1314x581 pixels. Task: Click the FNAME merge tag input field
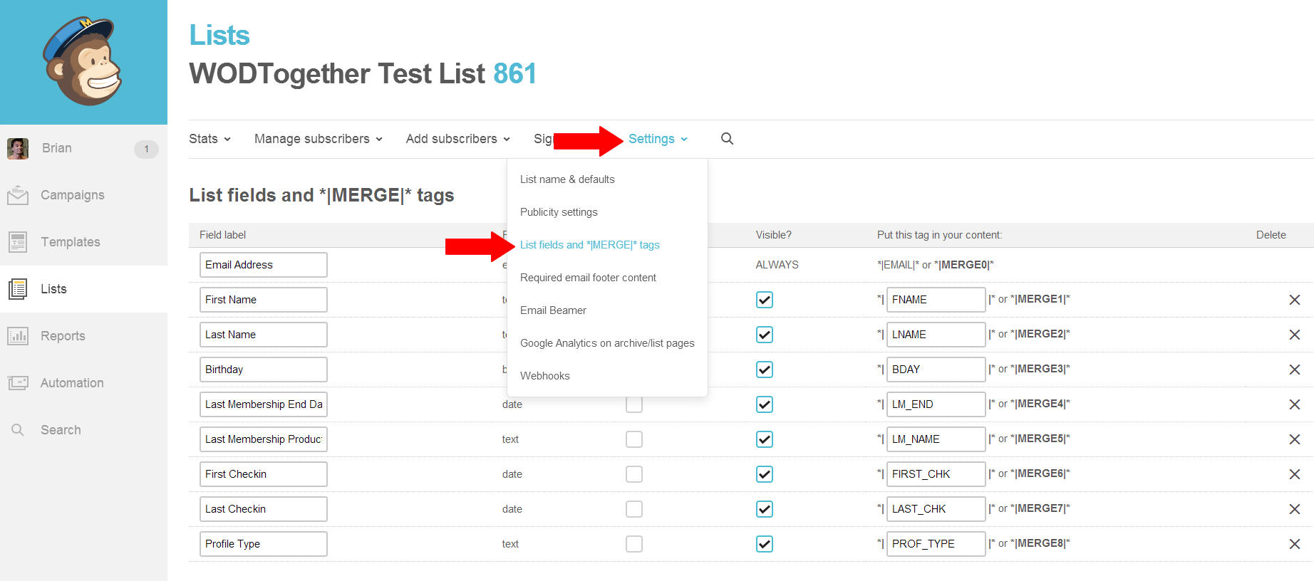point(935,300)
